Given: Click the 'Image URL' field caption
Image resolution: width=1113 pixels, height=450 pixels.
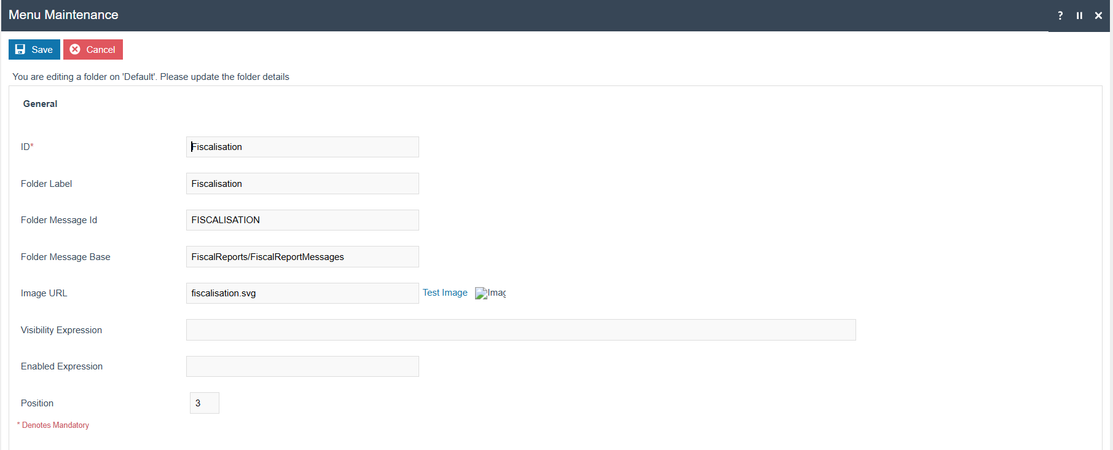Looking at the screenshot, I should click(44, 293).
